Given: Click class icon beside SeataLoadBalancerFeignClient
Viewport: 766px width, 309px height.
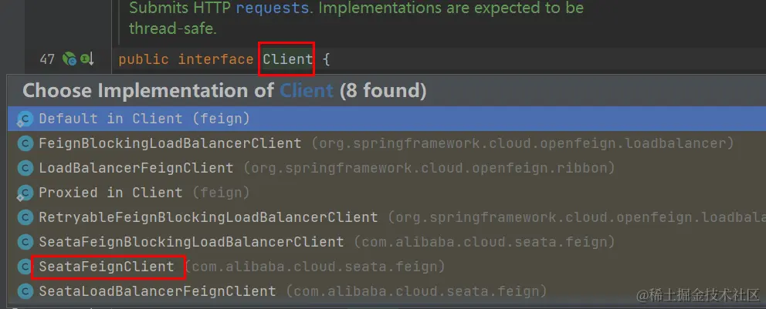Looking at the screenshot, I should coord(25,291).
